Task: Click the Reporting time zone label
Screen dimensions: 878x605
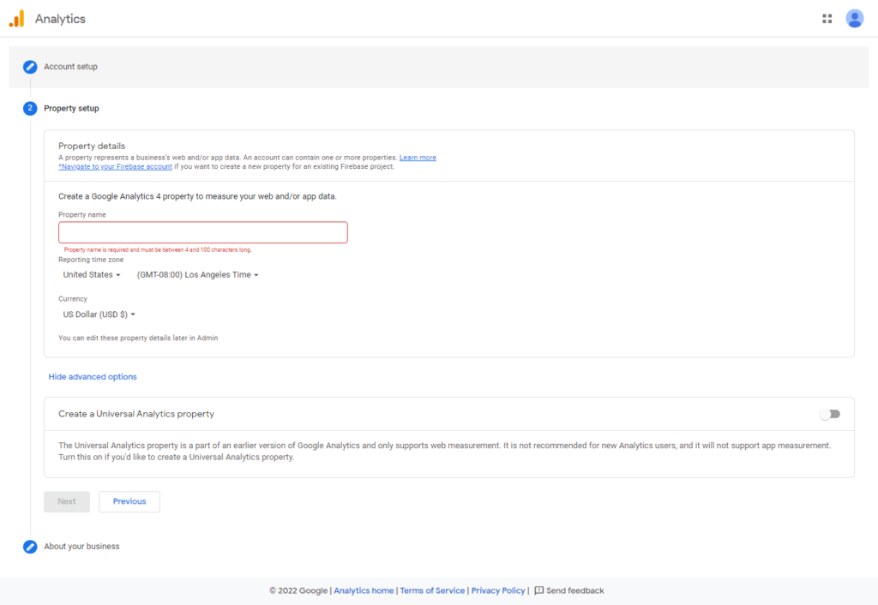Action: 91,260
